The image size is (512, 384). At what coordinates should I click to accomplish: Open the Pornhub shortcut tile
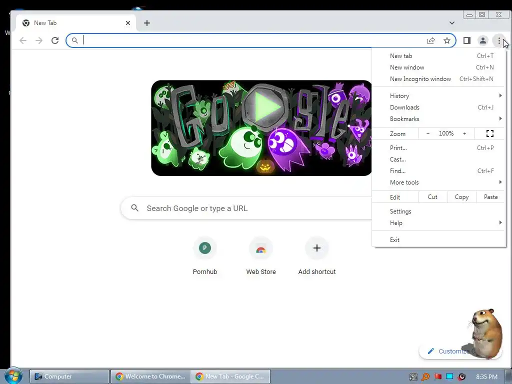coord(204,256)
